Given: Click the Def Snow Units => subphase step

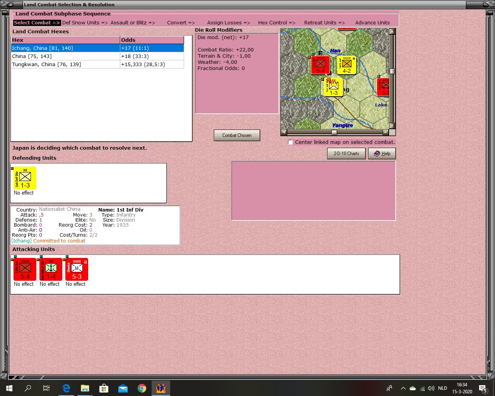Looking at the screenshot, I should pos(85,23).
